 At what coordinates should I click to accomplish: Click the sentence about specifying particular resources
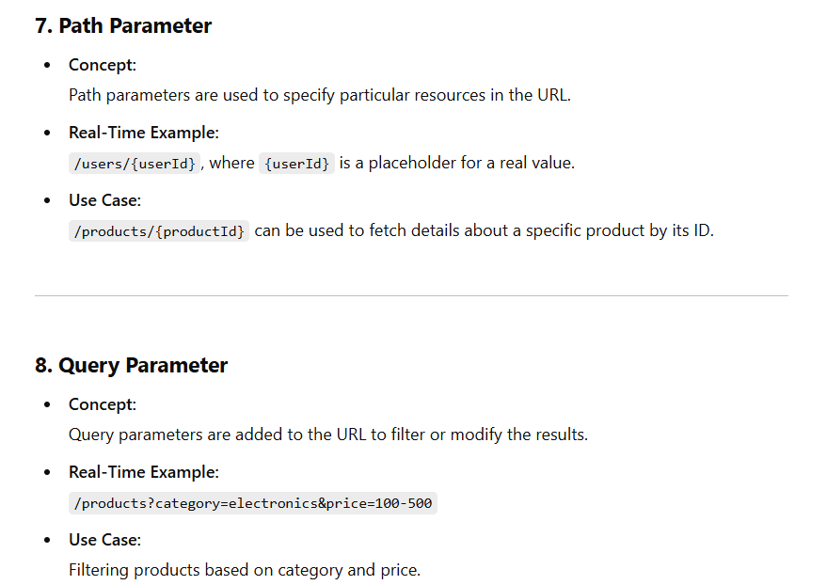[319, 95]
